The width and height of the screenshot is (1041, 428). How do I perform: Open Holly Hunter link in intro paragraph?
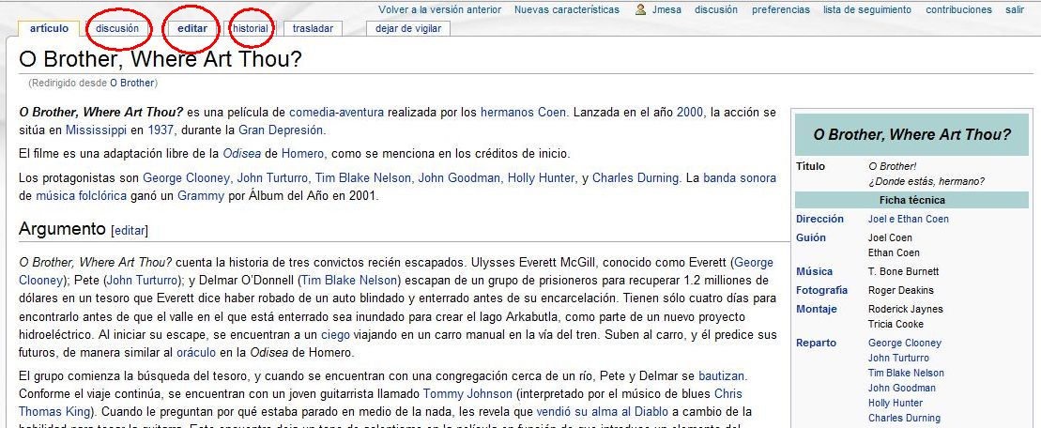[543, 177]
